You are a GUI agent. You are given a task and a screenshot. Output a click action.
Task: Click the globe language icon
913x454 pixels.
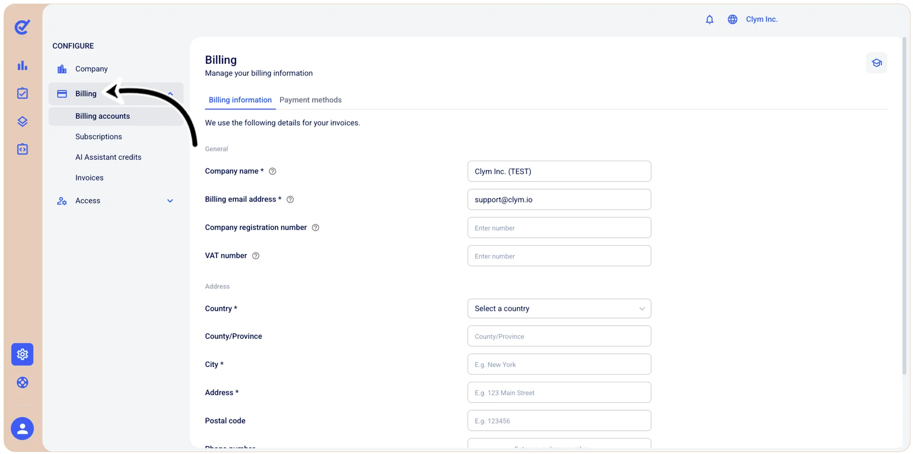(x=732, y=19)
